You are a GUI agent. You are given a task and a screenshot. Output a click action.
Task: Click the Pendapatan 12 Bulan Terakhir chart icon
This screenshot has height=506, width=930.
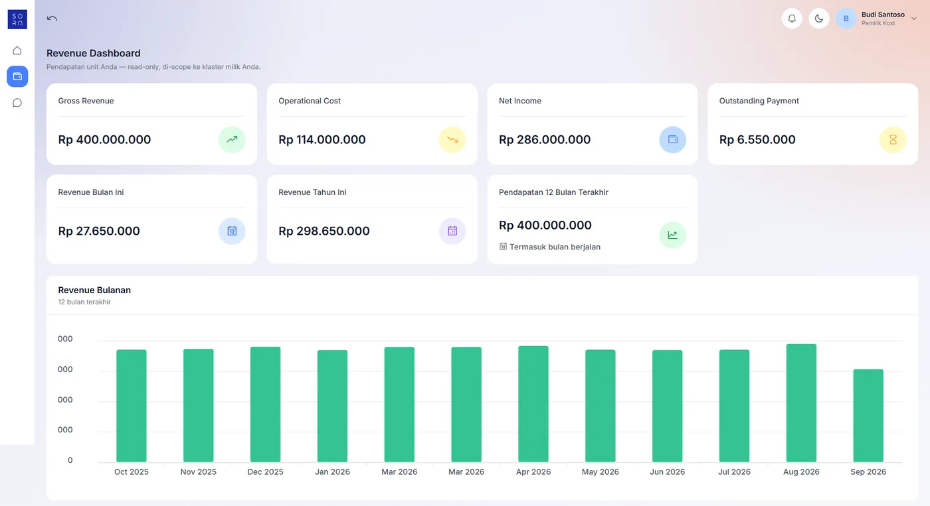click(673, 235)
